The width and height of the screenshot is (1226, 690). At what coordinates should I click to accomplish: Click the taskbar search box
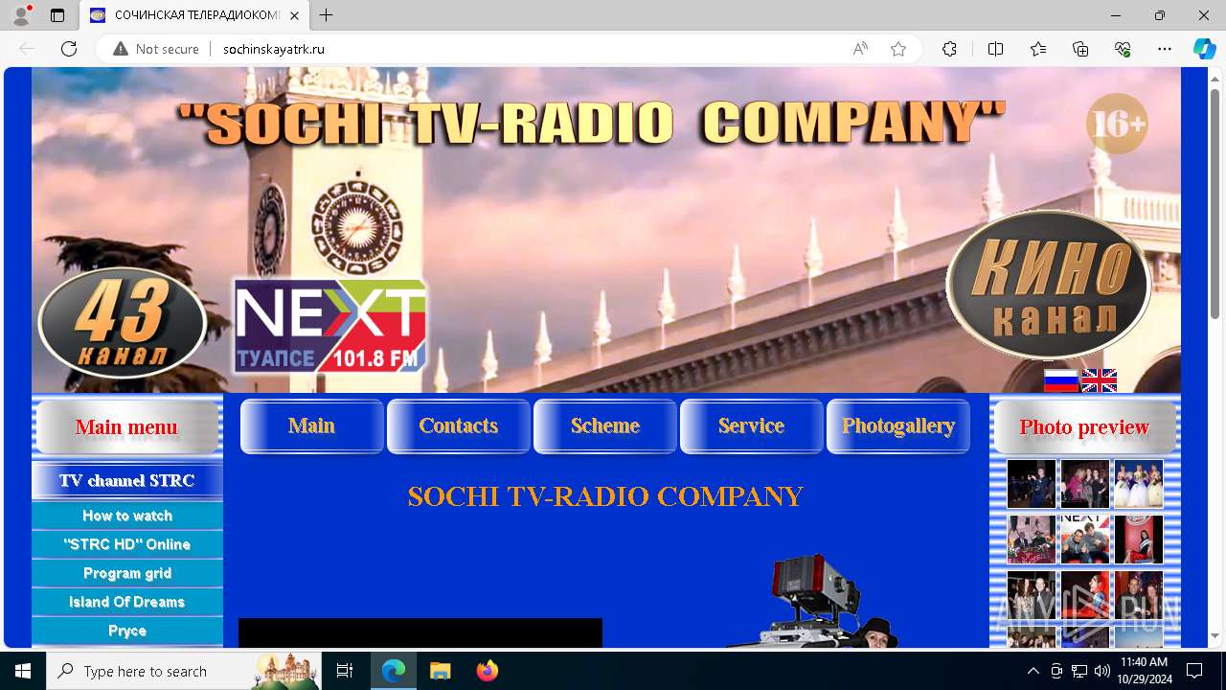pos(183,671)
